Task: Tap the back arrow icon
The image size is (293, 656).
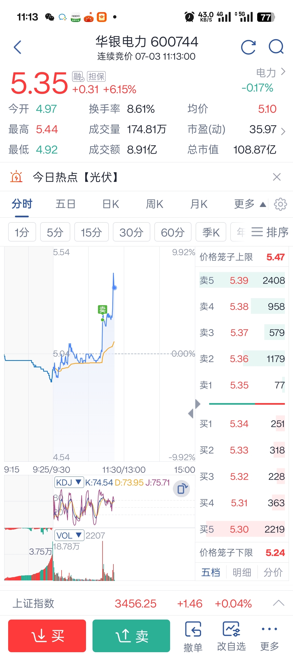Action: (18, 47)
